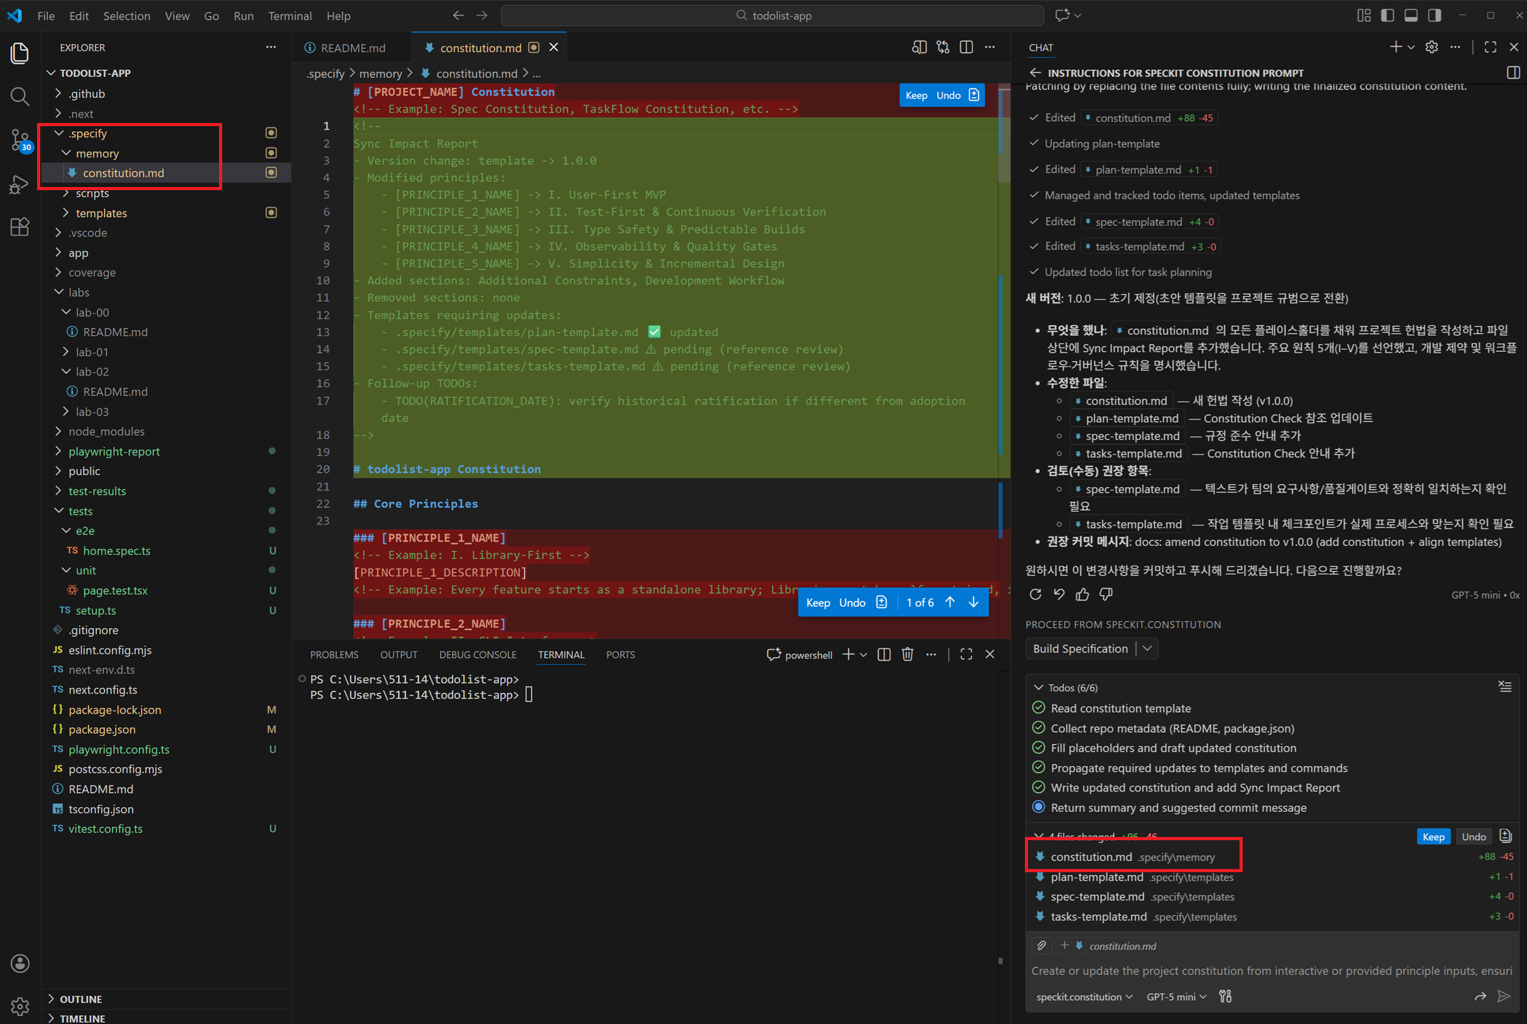The height and width of the screenshot is (1024, 1527).
Task: Expand the templates folder
Action: click(x=100, y=213)
